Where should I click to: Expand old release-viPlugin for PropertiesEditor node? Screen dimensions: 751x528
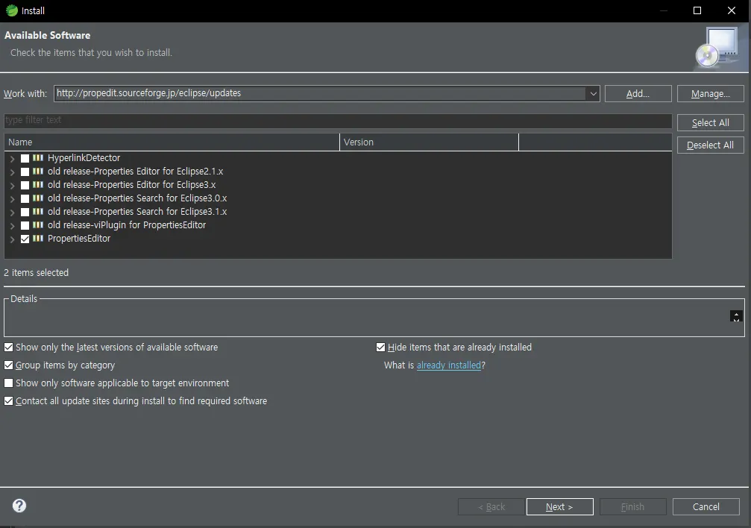[13, 226]
